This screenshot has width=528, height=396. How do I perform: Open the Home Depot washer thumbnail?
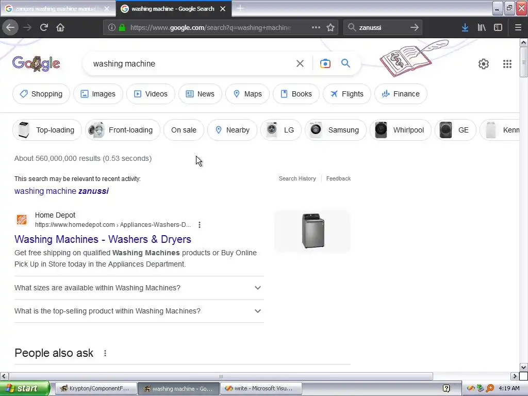tap(312, 232)
